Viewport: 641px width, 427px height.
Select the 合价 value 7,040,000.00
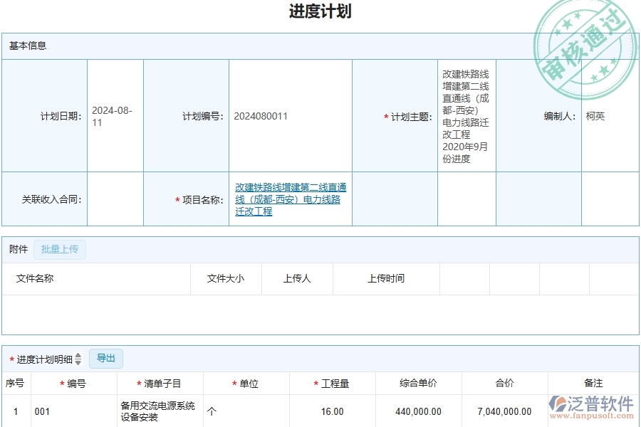pyautogui.click(x=505, y=411)
